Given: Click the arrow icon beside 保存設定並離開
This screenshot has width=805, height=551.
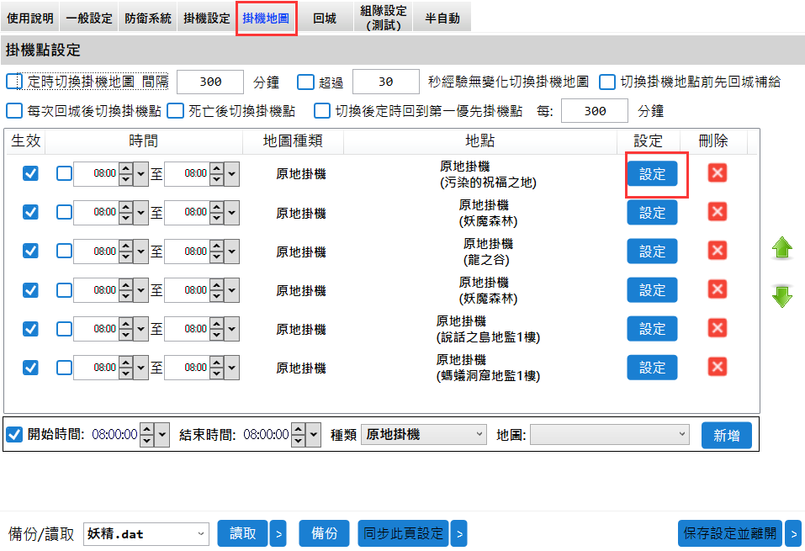Looking at the screenshot, I should click(x=792, y=533).
